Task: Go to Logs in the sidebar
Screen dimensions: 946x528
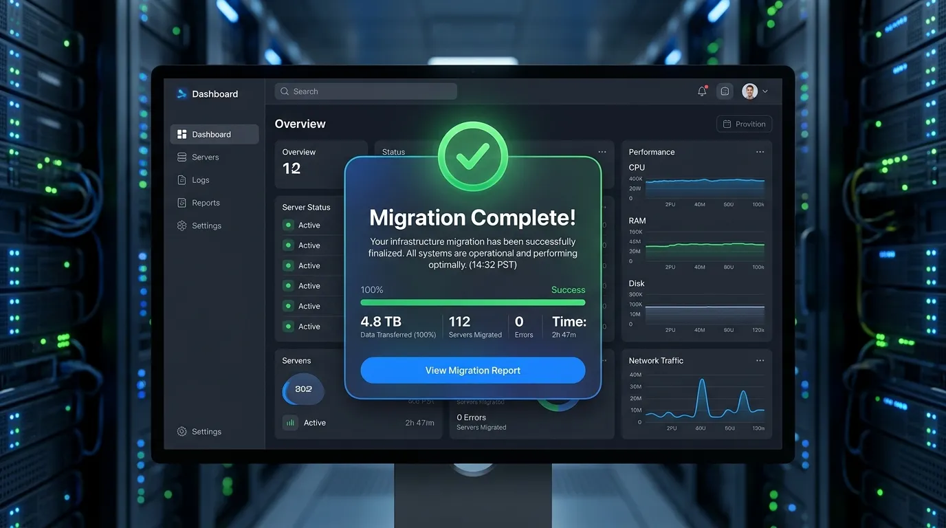Action: pos(193,179)
